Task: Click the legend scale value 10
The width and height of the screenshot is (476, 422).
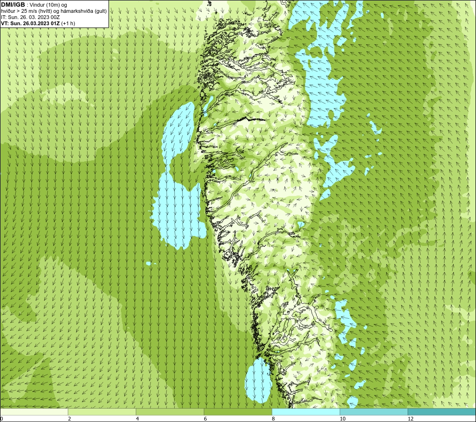Action: [343, 419]
